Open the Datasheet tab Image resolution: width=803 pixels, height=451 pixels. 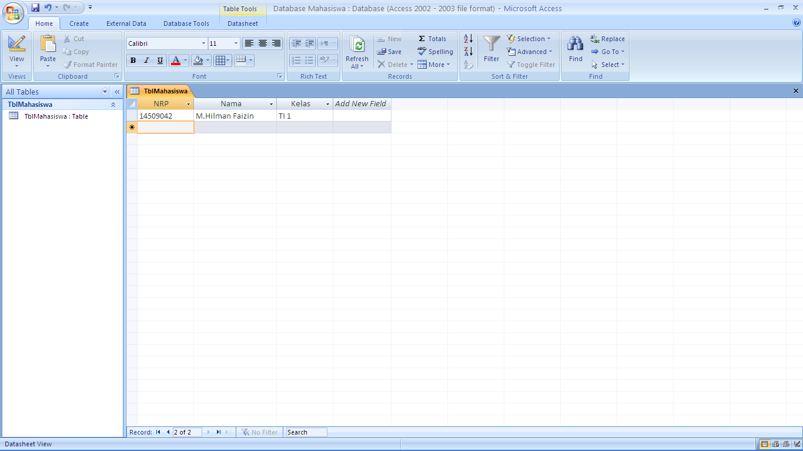click(243, 23)
